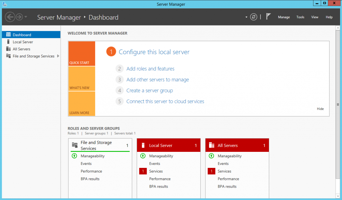Viewport: 342px width, 200px height.
Task: Click Local Server tile header icon
Action: [x=143, y=145]
